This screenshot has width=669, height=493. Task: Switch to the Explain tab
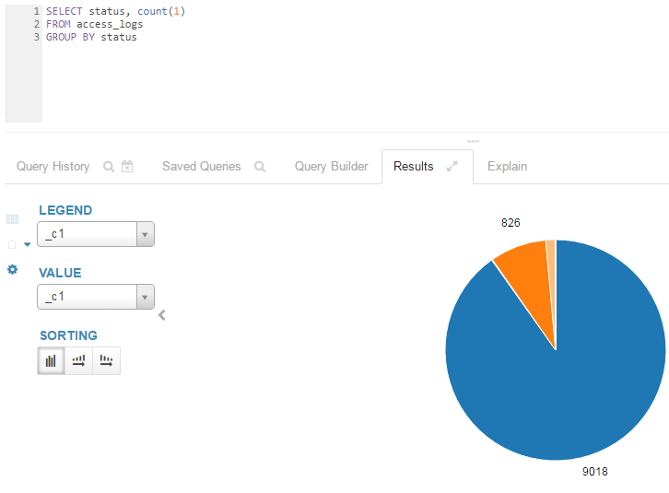(508, 166)
